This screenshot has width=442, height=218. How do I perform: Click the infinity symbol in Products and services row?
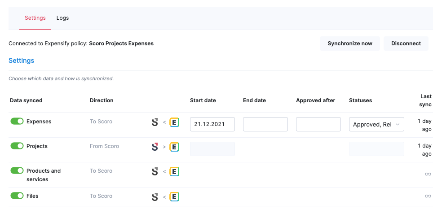point(428,174)
